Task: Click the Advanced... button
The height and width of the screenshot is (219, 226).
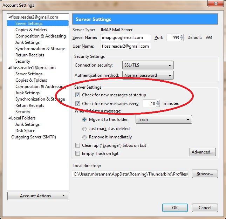Action: 203,152
